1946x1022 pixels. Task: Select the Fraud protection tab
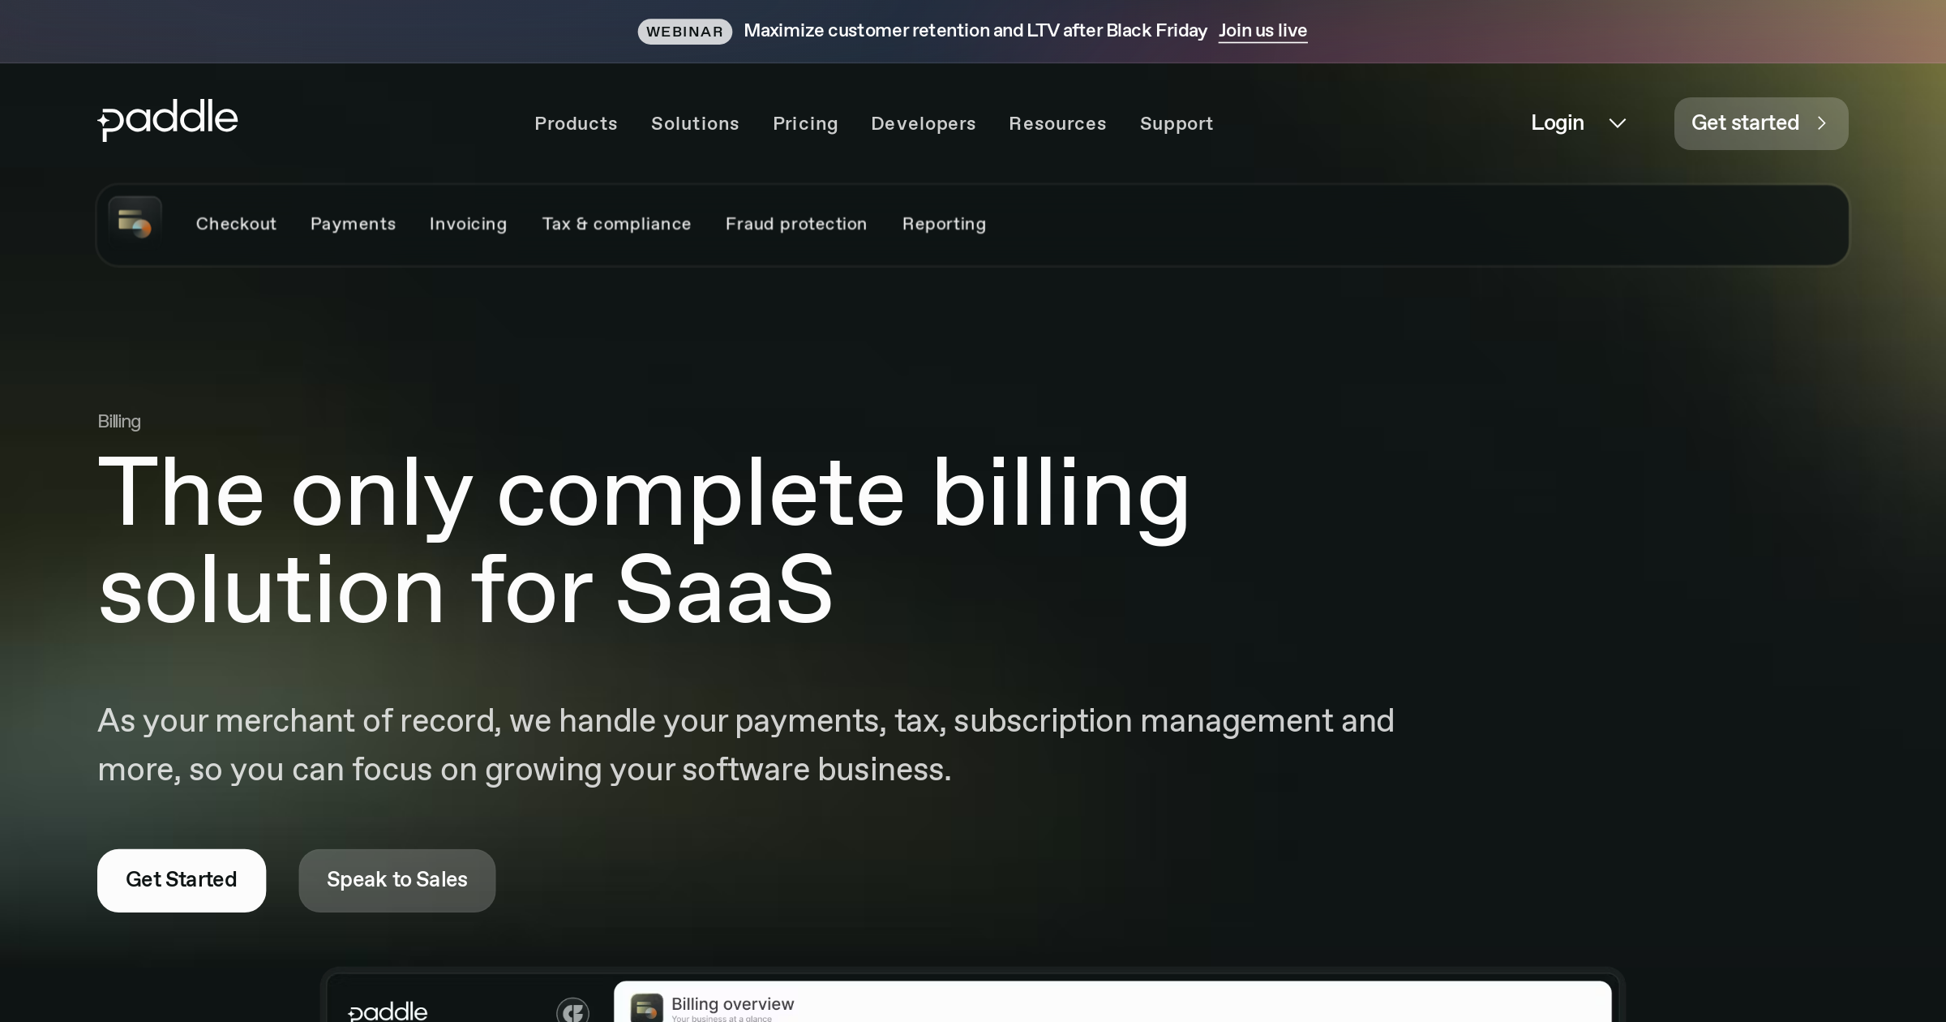click(796, 224)
